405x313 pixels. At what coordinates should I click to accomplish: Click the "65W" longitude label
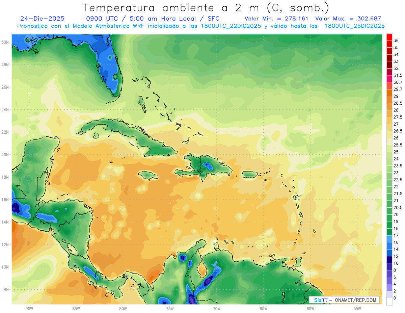coord(264,309)
